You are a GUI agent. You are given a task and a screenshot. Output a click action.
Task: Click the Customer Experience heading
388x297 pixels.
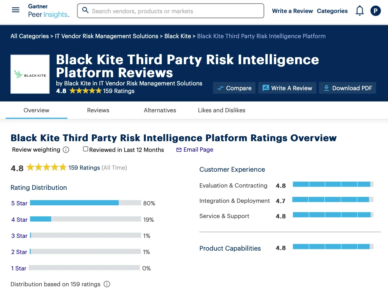click(x=232, y=169)
